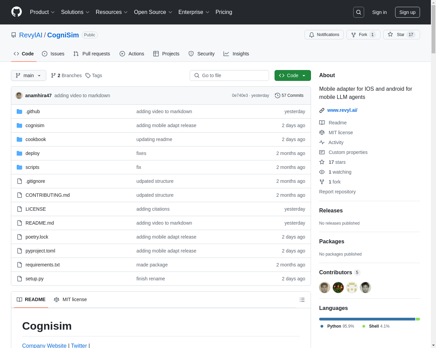Click the second contributor avatar
The height and width of the screenshot is (348, 436).
pos(338,288)
